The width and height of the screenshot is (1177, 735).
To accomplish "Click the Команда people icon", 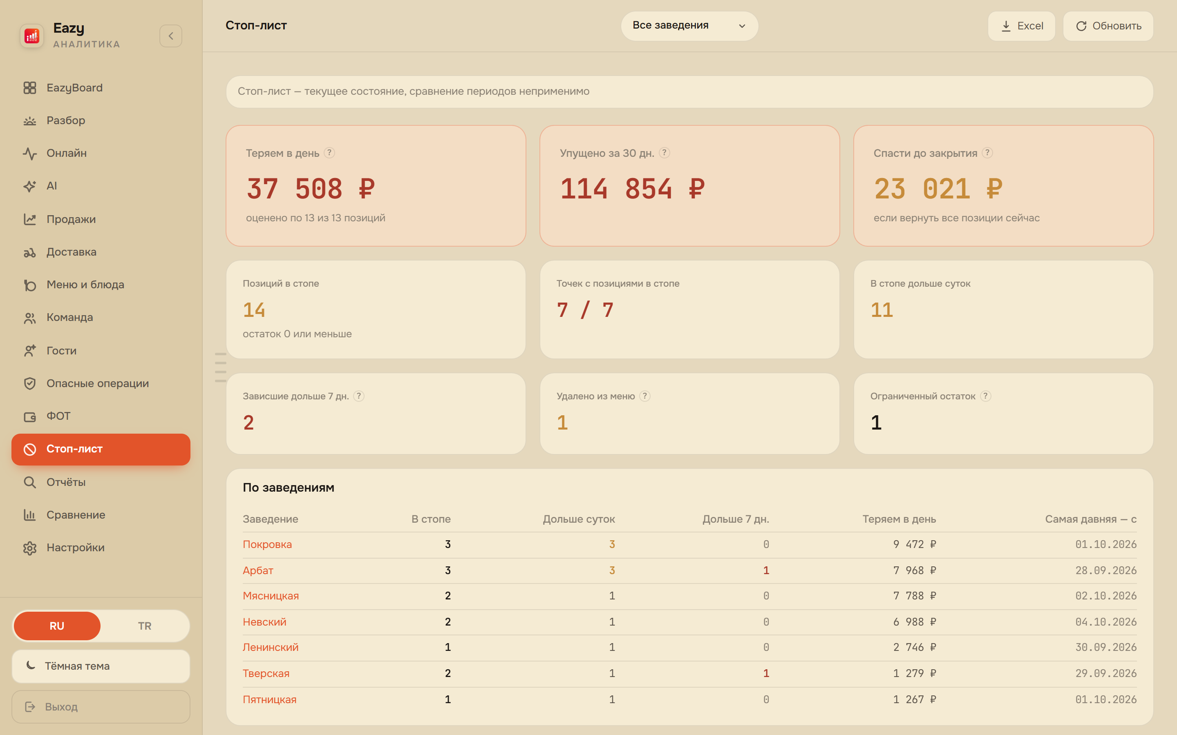I will coord(30,317).
